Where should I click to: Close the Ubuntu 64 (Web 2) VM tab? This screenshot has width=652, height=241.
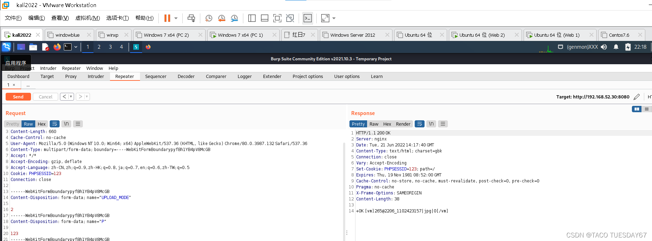coord(517,35)
